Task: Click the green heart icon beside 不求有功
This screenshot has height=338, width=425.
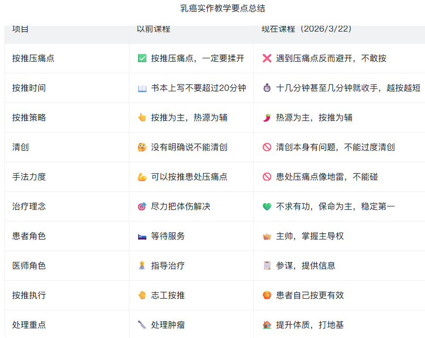Action: pos(267,206)
